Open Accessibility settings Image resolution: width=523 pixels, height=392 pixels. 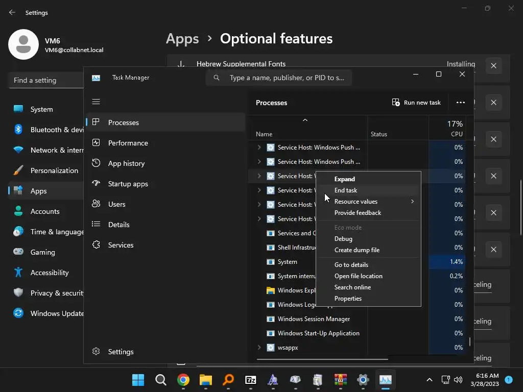click(x=46, y=273)
